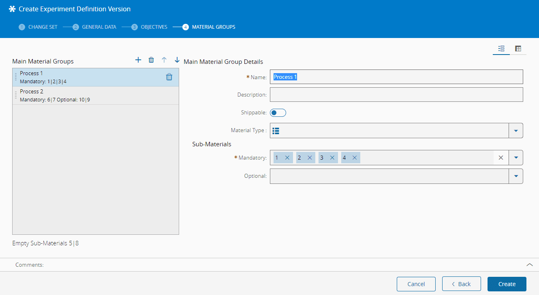Viewport: 539px width, 295px height.
Task: Delete the Process 1 row
Action: [169, 77]
